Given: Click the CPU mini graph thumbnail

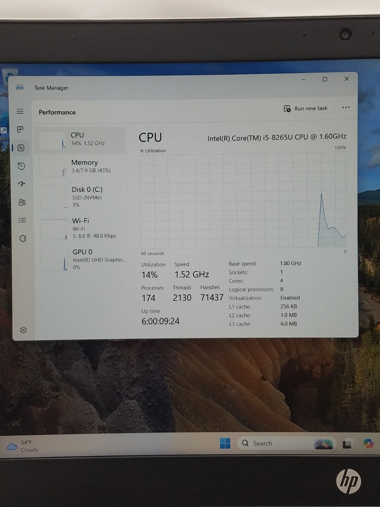Looking at the screenshot, I should coord(53,140).
